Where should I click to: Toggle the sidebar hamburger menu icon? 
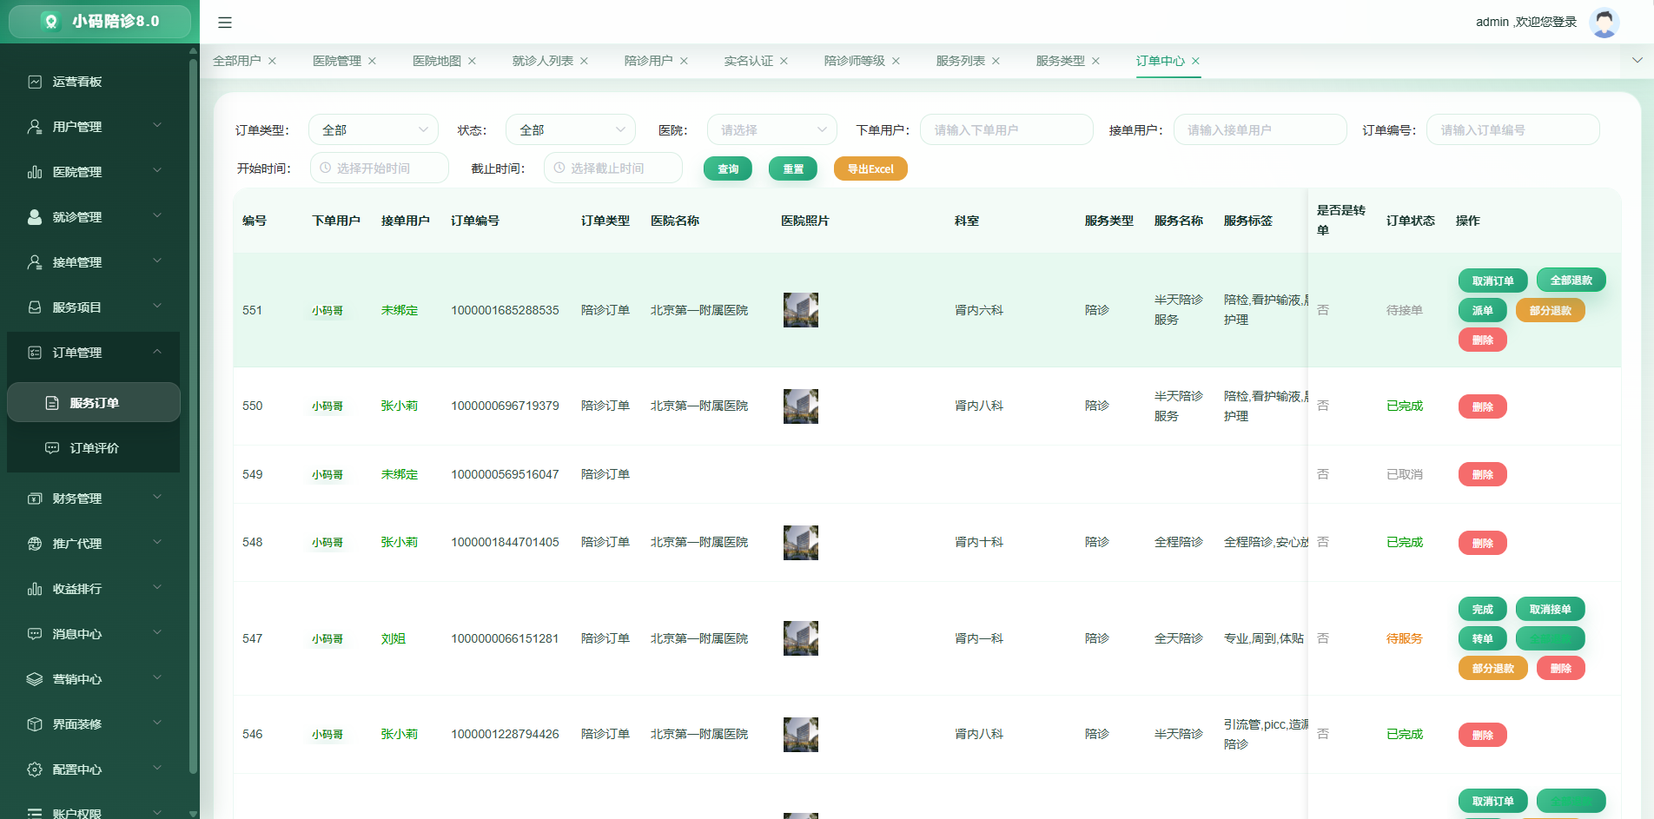[225, 23]
